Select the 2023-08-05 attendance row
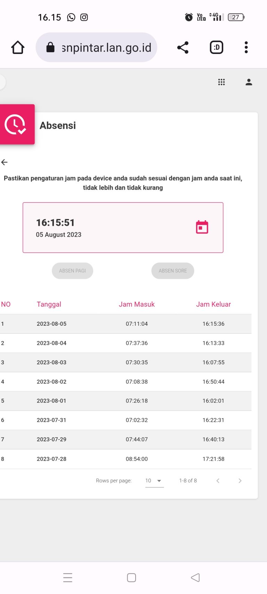This screenshot has width=267, height=594. click(125, 324)
